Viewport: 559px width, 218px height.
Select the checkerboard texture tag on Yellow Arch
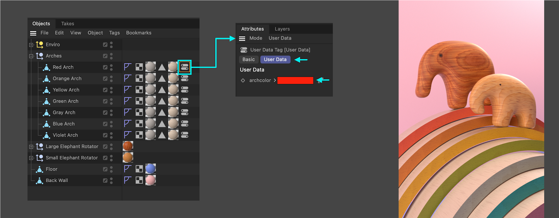coord(139,90)
